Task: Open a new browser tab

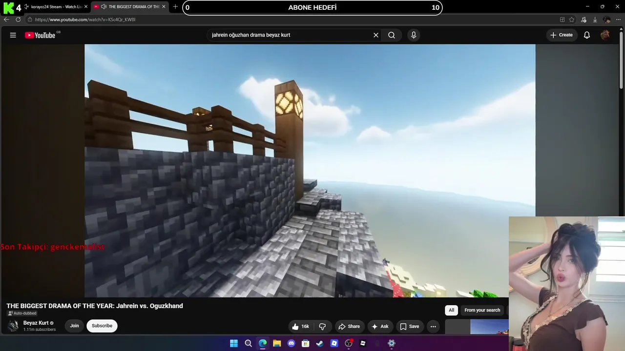Action: point(175,7)
